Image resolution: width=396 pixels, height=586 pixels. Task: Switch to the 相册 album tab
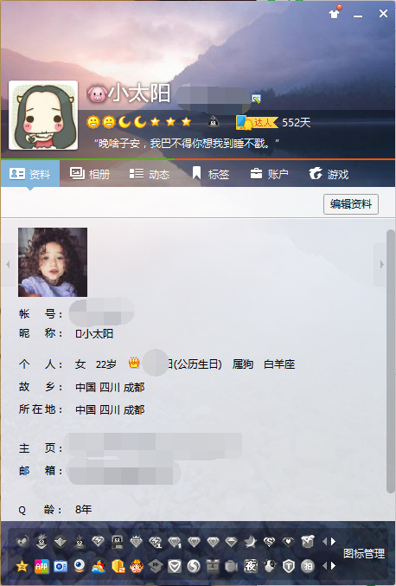pyautogui.click(x=90, y=174)
